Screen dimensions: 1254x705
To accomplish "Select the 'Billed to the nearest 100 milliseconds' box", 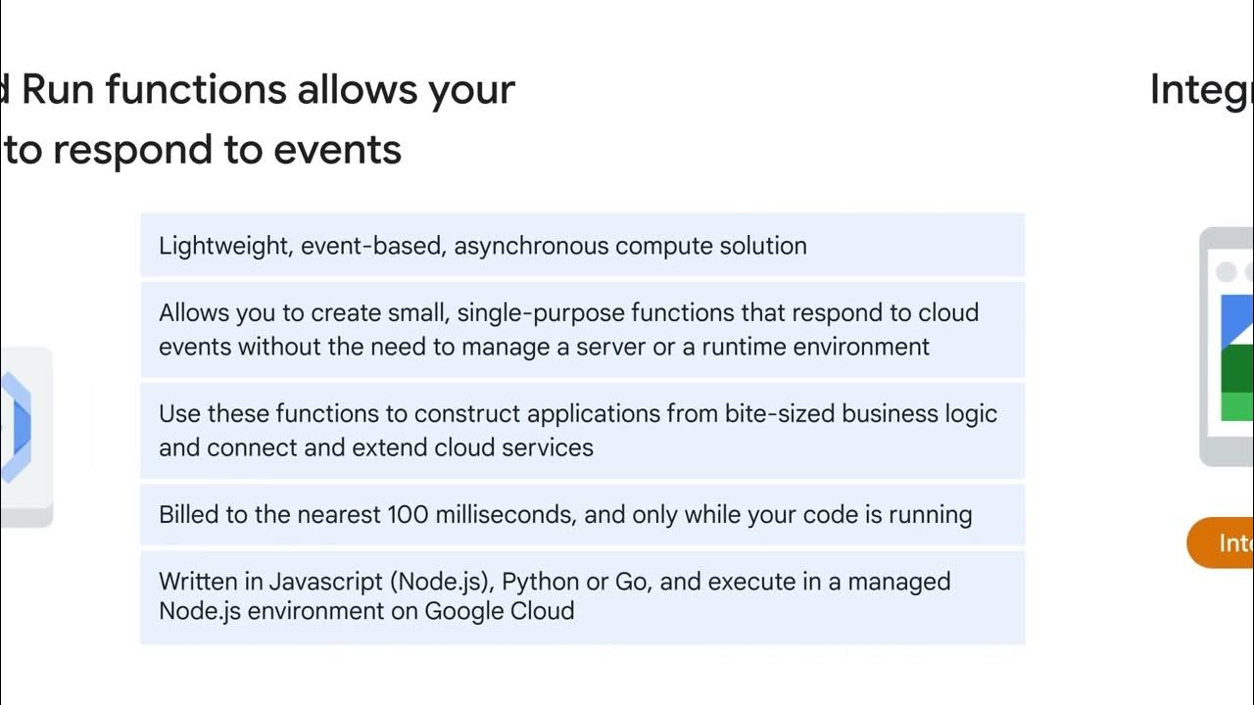I will point(583,514).
